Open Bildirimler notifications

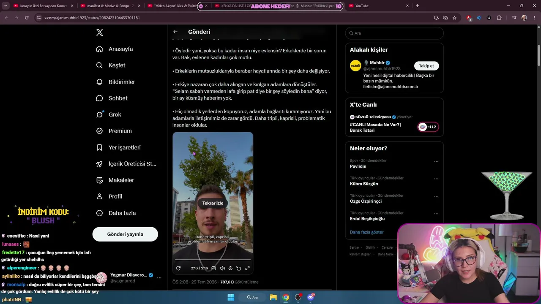(x=115, y=82)
